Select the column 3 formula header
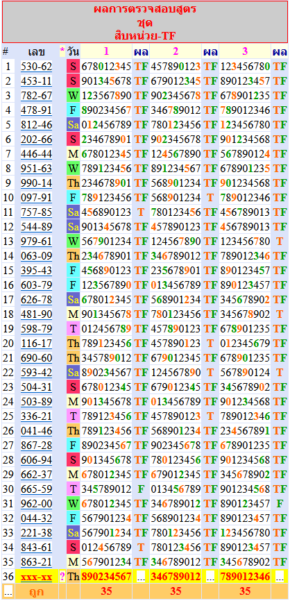The image size is (290, 601). [245, 51]
